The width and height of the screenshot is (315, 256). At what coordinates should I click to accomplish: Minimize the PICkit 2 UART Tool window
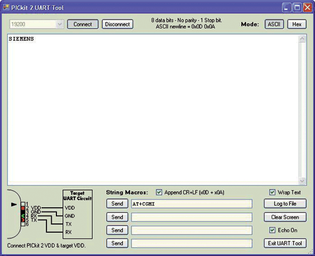click(x=286, y=8)
